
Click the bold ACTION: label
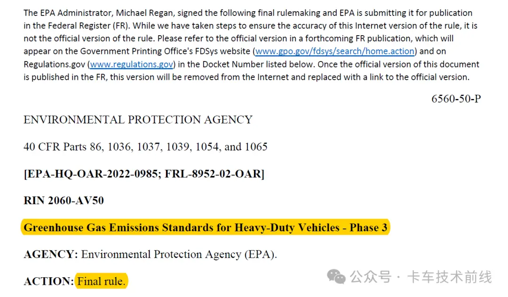[49, 281]
